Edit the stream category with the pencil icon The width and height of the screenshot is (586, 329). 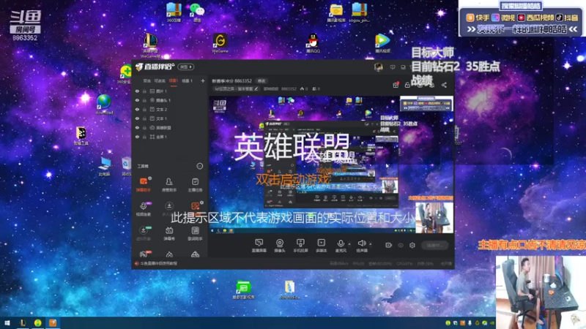tap(256, 88)
